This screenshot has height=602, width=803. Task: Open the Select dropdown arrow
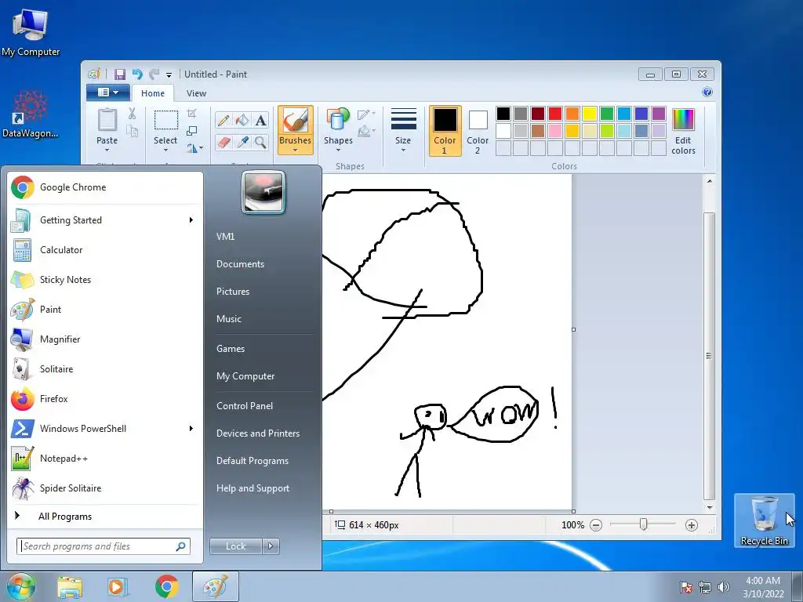[x=165, y=150]
